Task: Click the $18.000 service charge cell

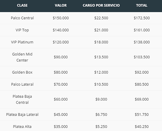Action: [101, 42]
